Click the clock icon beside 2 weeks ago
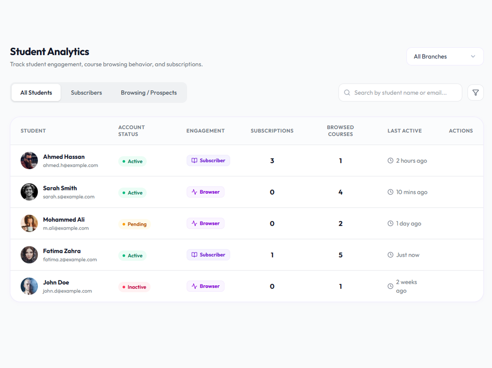The image size is (492, 368). point(390,286)
